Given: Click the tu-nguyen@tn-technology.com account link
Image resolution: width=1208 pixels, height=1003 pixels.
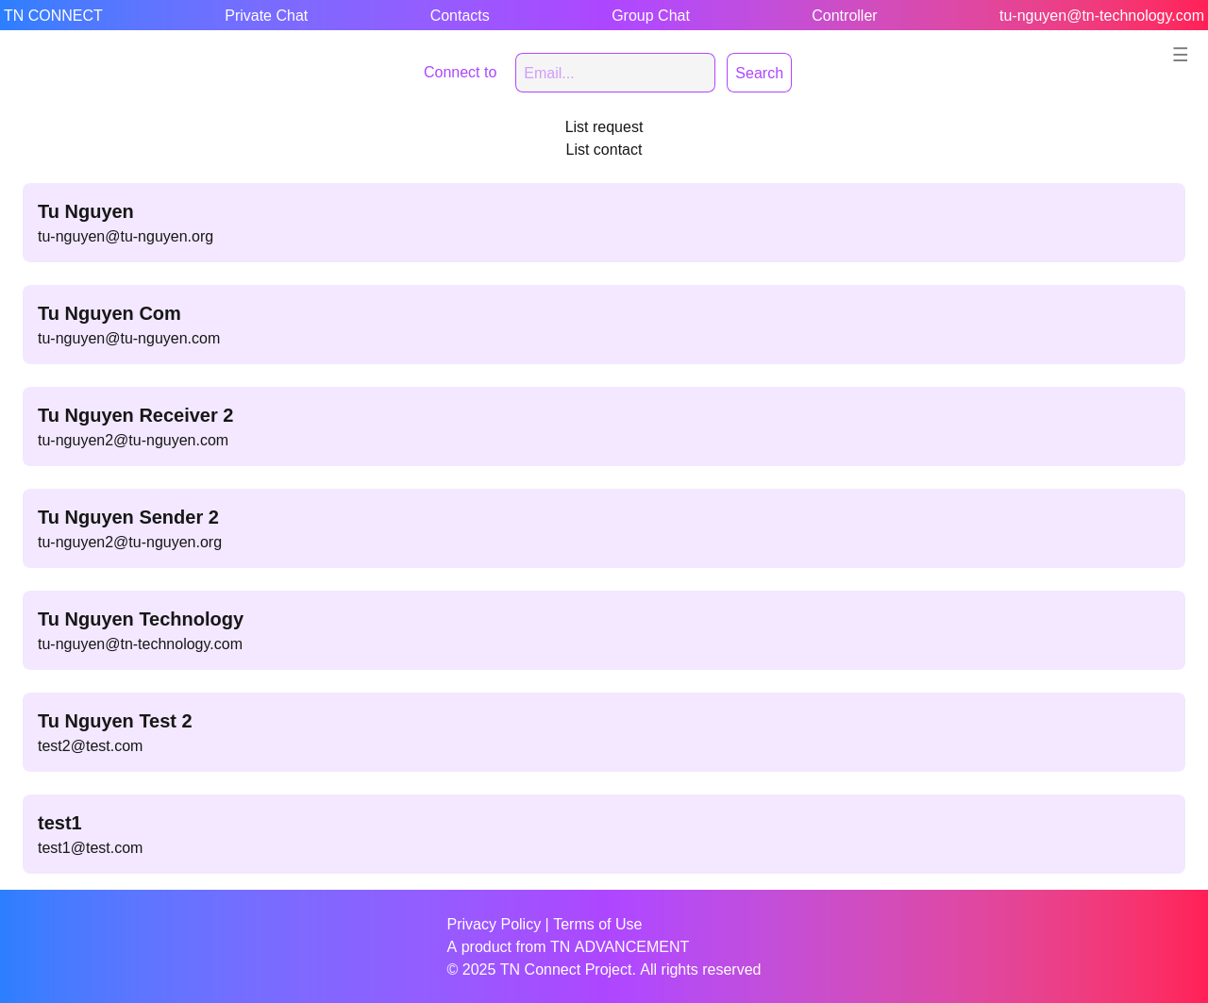Looking at the screenshot, I should pyautogui.click(x=1101, y=15).
